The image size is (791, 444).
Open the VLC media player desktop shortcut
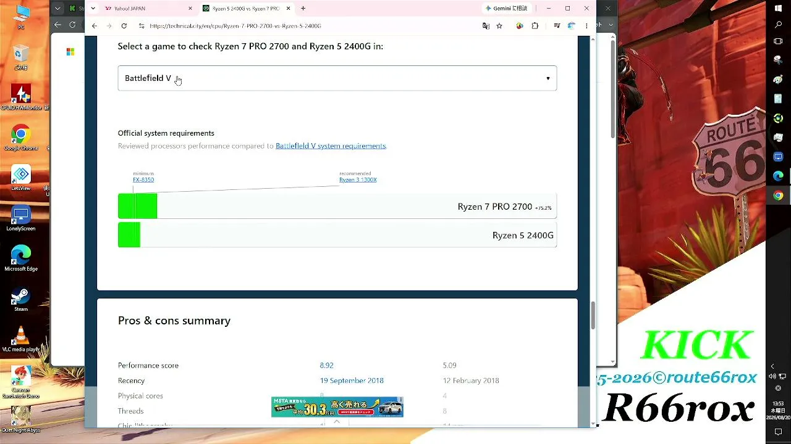pos(21,339)
